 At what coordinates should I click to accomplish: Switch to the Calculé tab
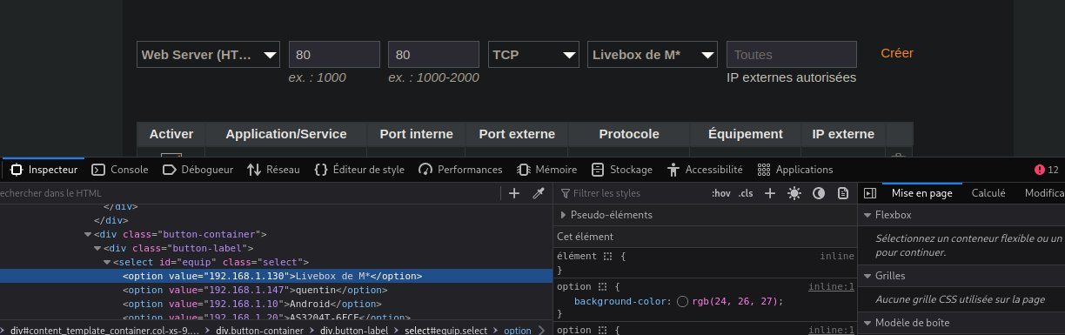click(x=988, y=193)
